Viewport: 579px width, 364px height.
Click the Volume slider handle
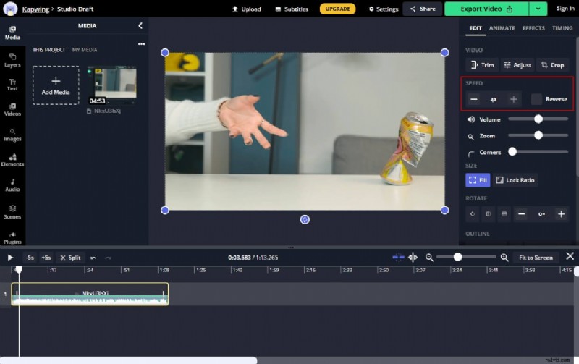pos(538,119)
